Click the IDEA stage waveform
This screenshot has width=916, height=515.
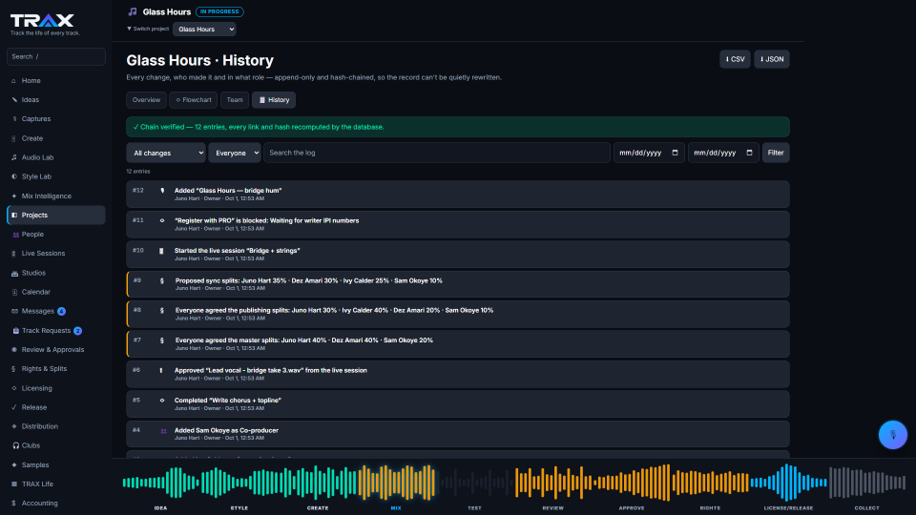tap(160, 484)
